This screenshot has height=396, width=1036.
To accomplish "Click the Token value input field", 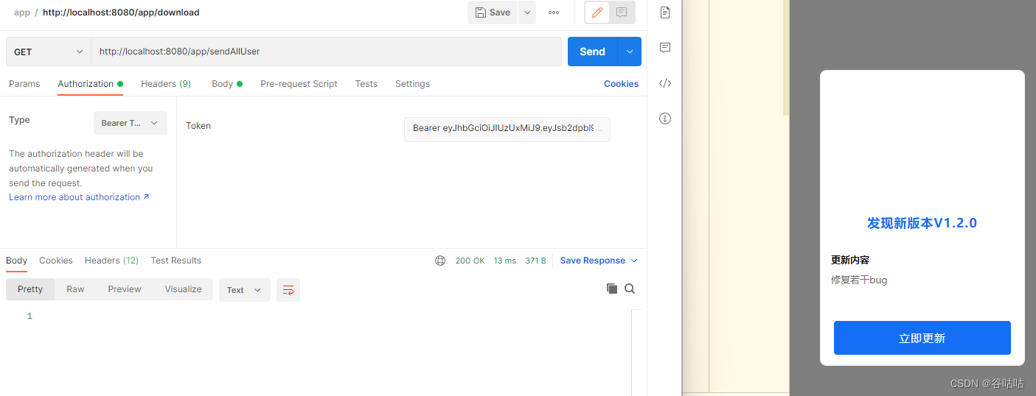I will tap(507, 129).
